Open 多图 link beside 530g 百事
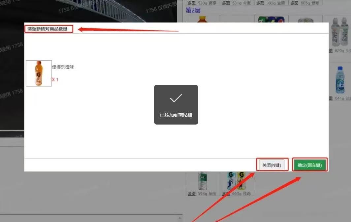 pyautogui.click(x=192, y=3)
